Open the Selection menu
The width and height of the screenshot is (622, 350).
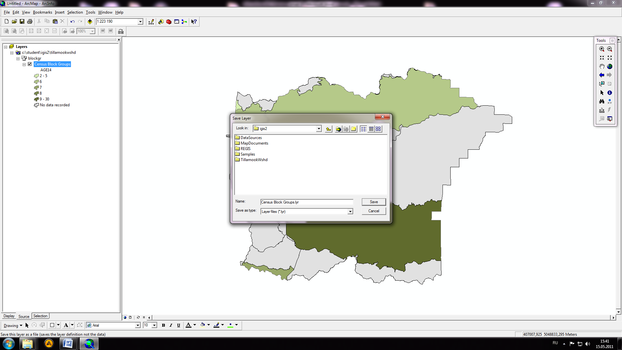point(75,12)
